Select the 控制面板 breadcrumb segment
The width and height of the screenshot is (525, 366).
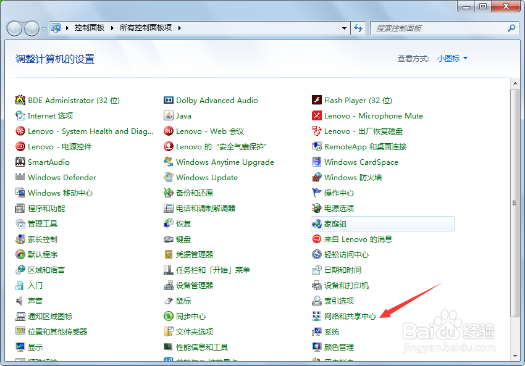point(90,28)
